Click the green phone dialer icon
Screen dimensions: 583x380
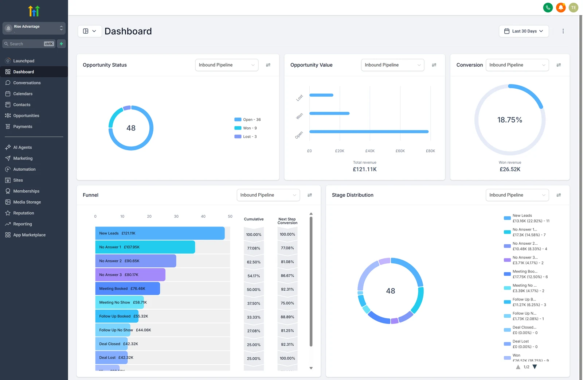click(x=548, y=7)
